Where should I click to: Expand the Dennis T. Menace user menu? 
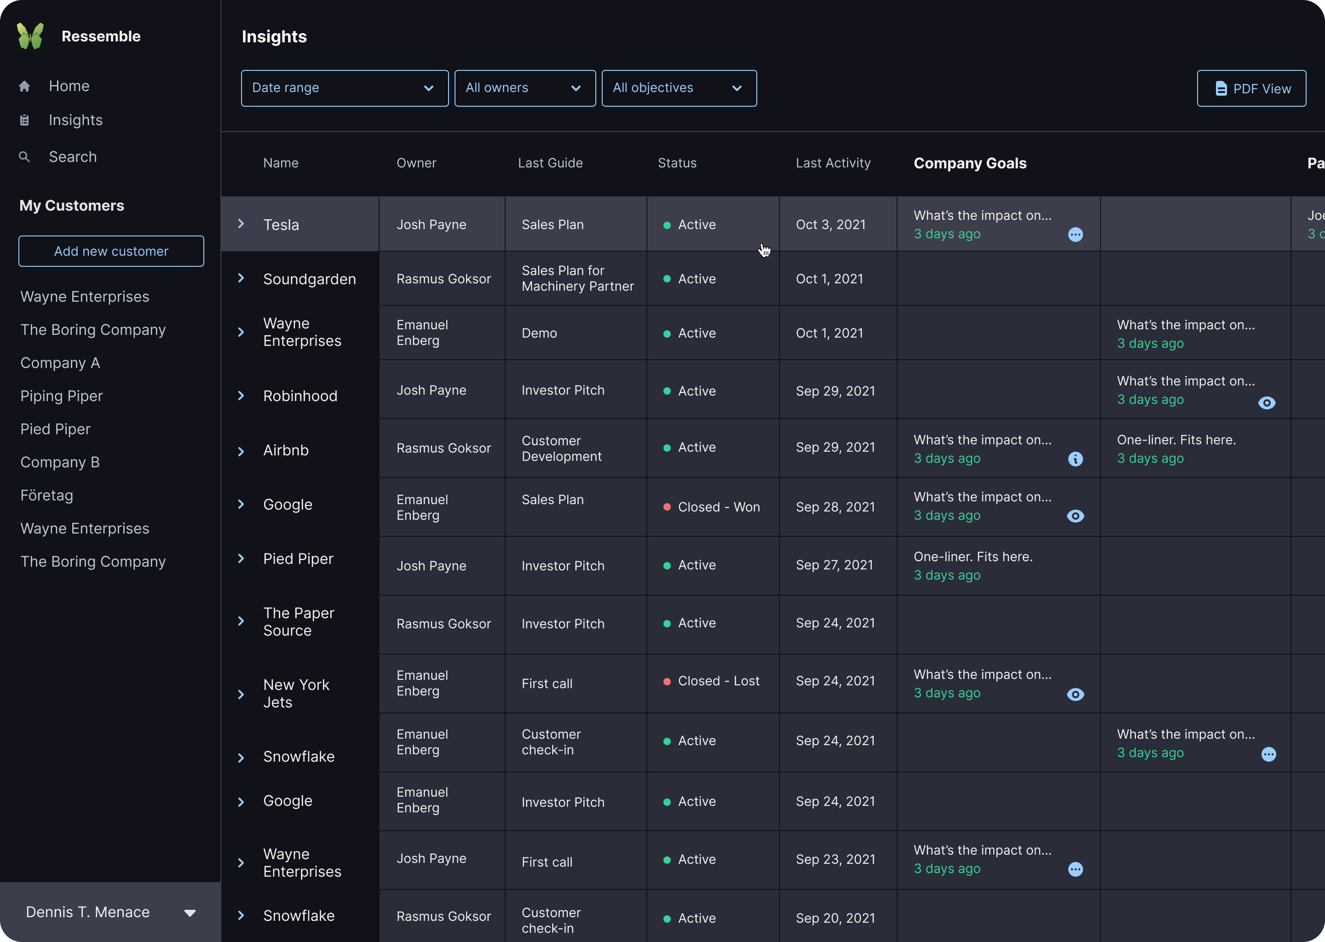(x=190, y=913)
